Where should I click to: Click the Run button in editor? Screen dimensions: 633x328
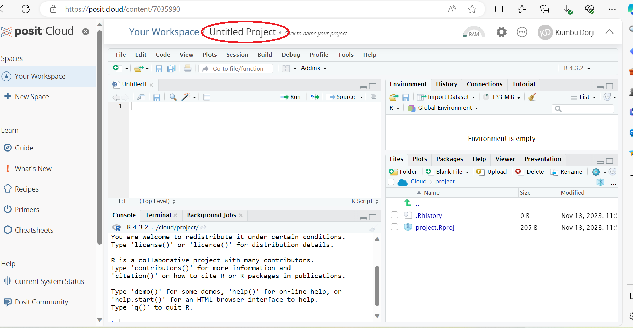pyautogui.click(x=291, y=97)
